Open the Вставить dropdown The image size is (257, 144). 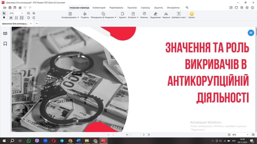[x=133, y=15]
